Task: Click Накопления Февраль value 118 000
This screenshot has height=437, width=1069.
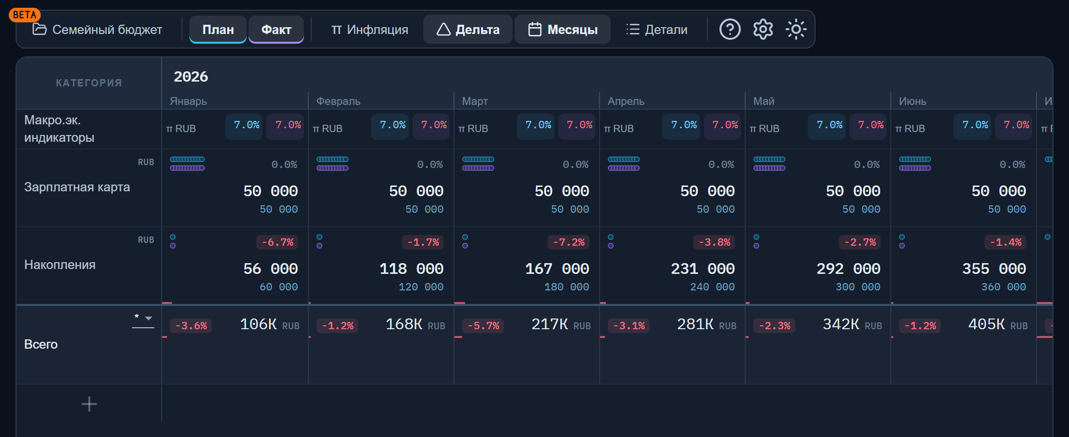Action: (x=411, y=269)
